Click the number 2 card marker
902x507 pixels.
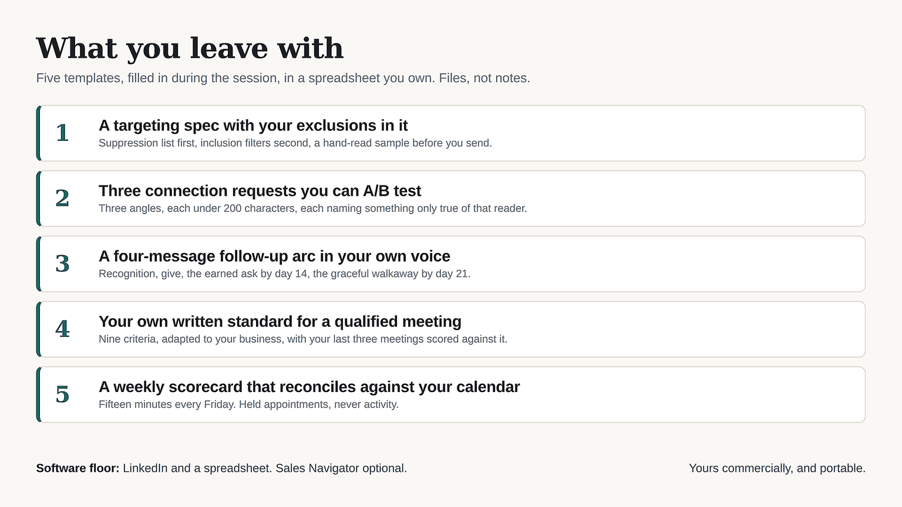point(62,198)
